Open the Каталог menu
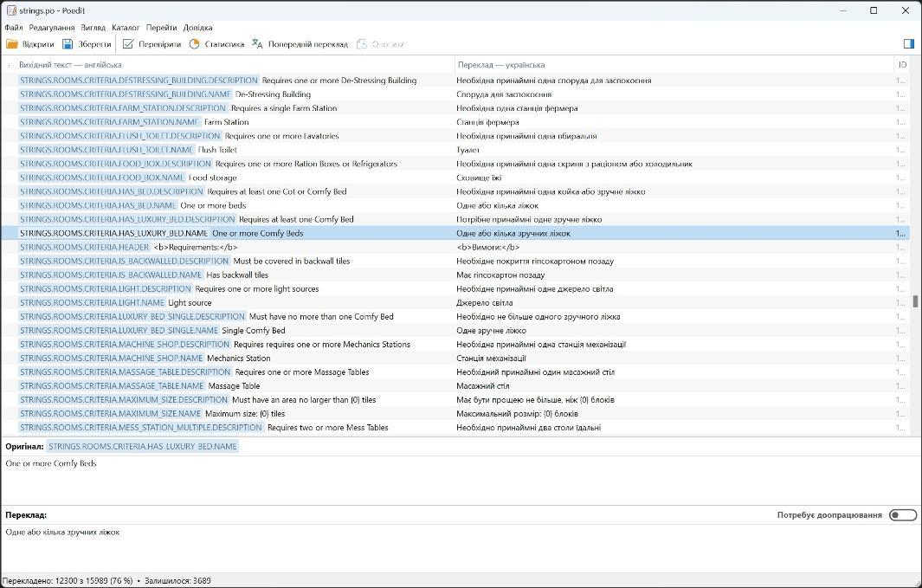 (x=126, y=28)
